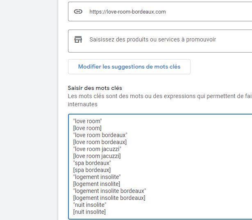Click the "logement insolite bordeaux" phrase line
The height and width of the screenshot is (220, 252).
tap(110, 191)
